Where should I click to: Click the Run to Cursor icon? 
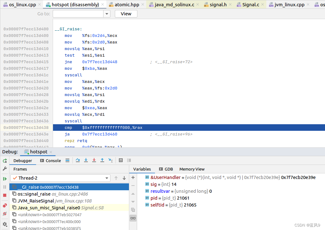[110, 160]
